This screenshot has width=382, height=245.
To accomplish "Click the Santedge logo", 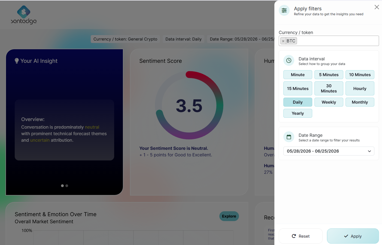I will [24, 15].
